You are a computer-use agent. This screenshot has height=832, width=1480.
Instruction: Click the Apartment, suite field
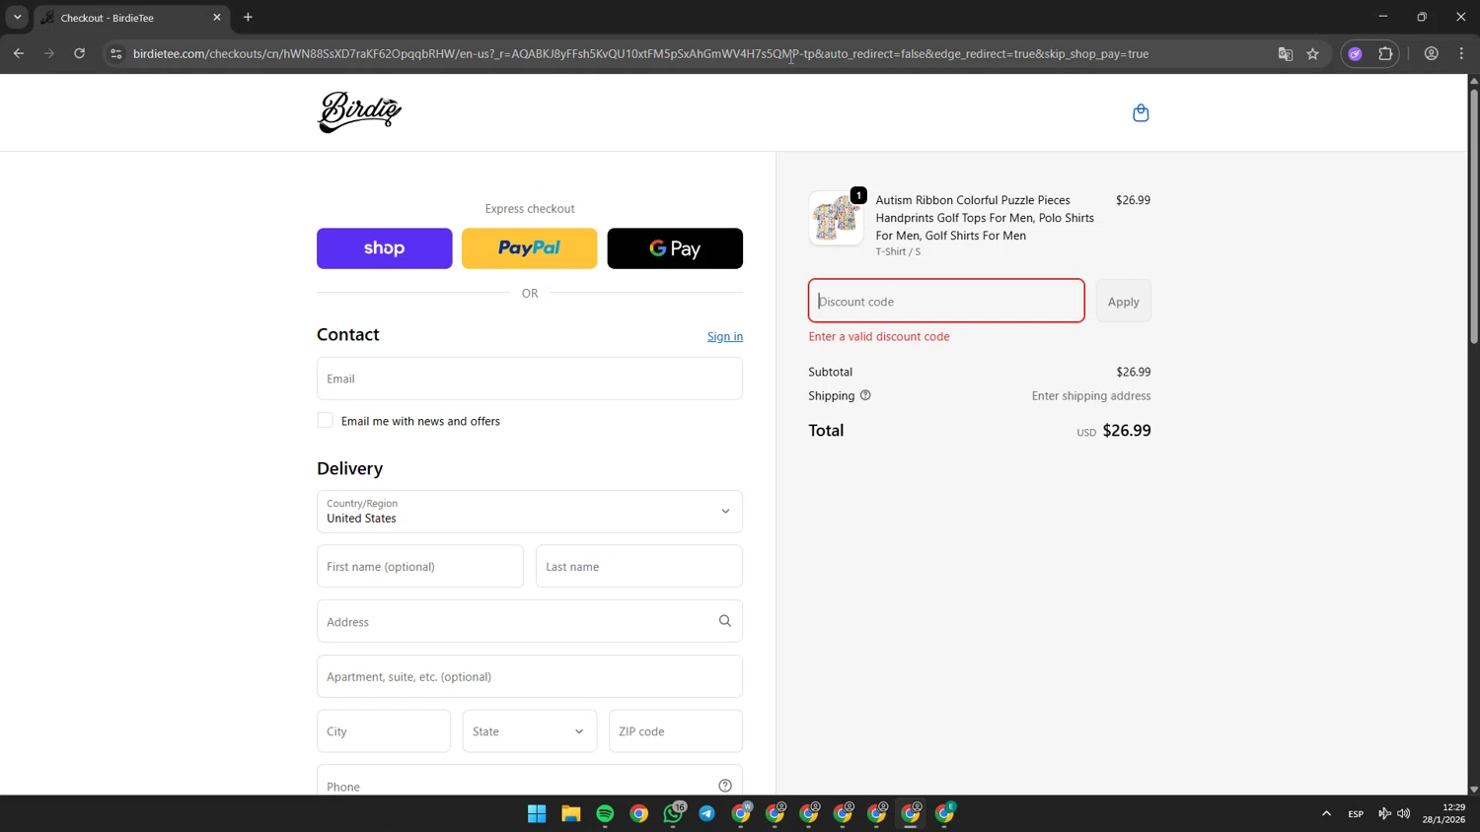coord(530,676)
